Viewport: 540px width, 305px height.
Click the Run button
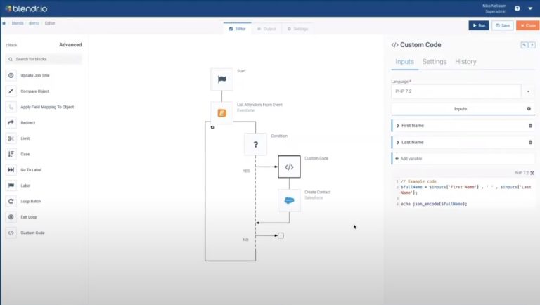tap(478, 25)
